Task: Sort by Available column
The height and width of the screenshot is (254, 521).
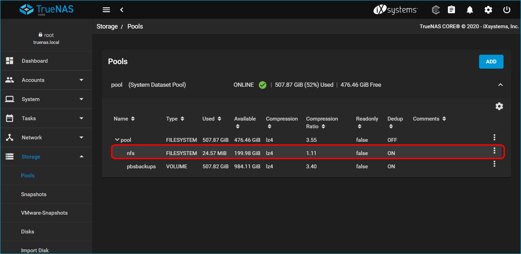Action: [x=245, y=122]
